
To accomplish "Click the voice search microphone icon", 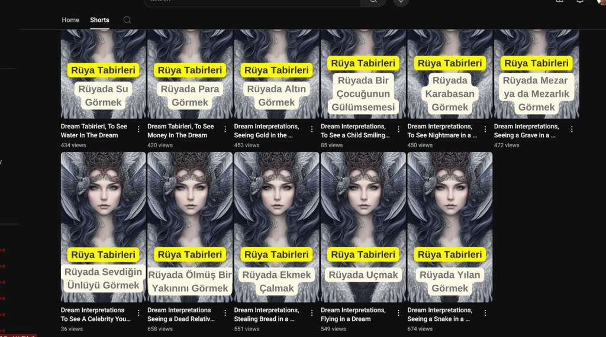I will coord(401,2).
